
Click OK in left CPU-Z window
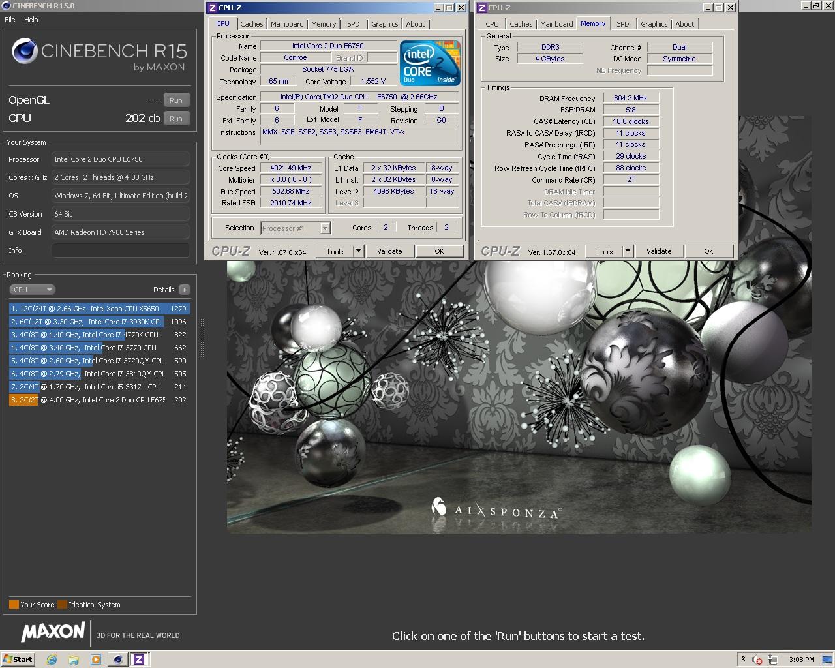pos(439,251)
